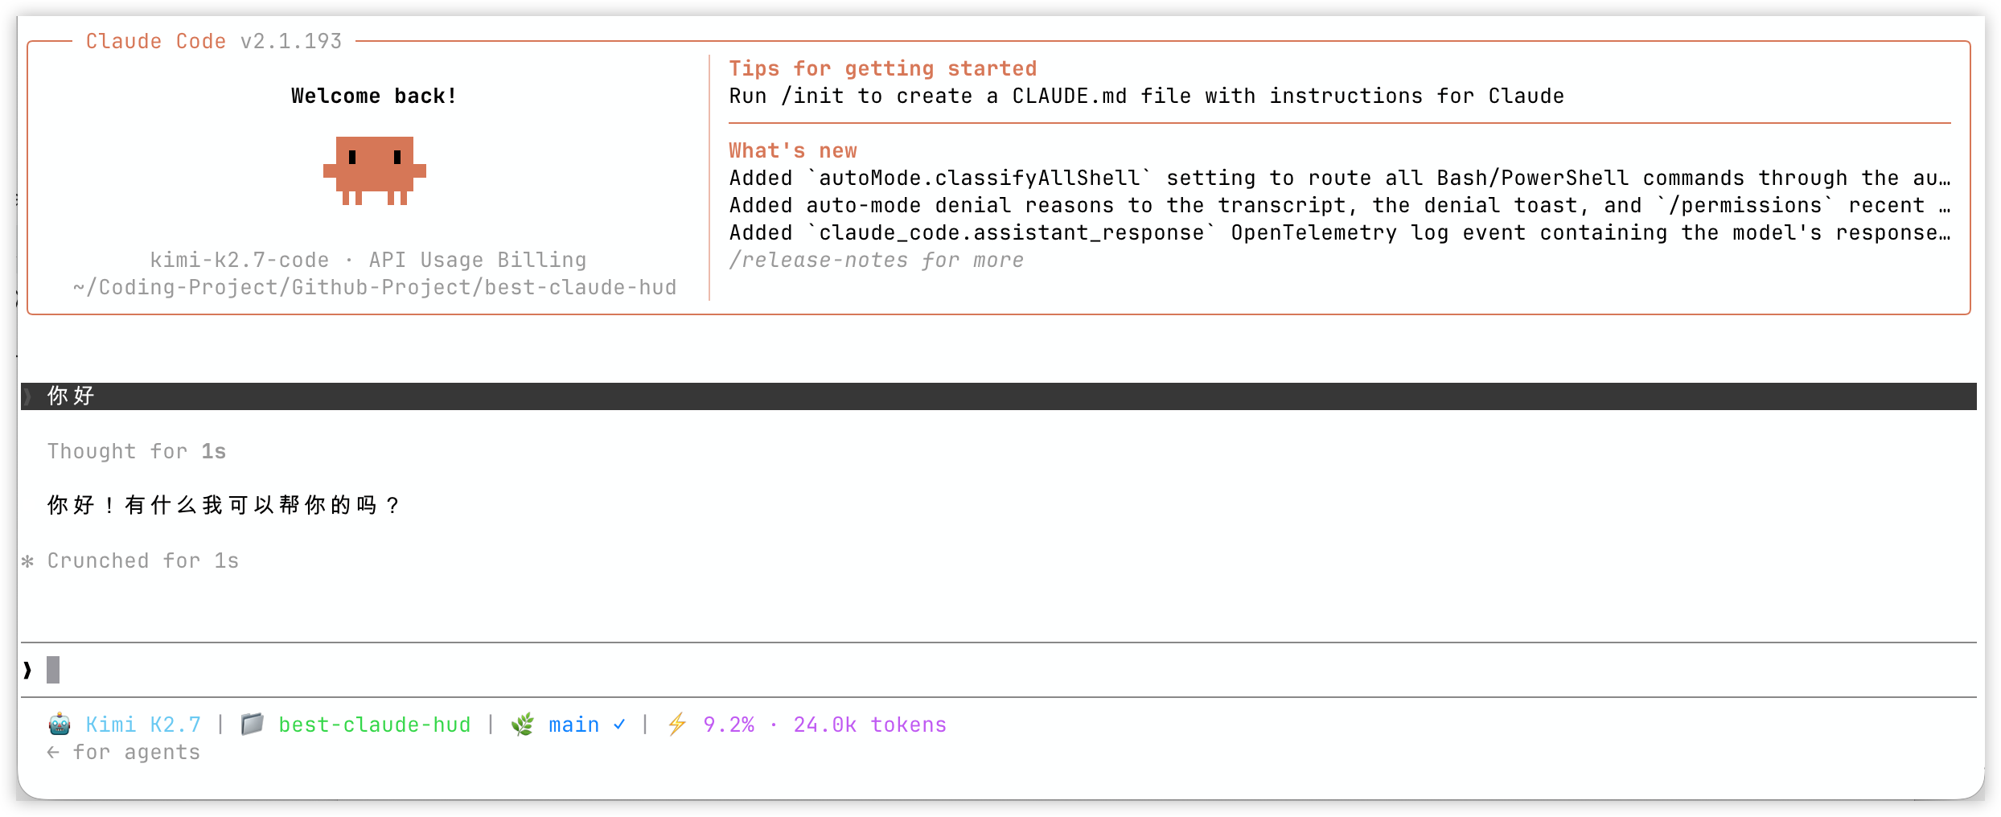This screenshot has height=817, width=2001.
Task: Click the 9.2% context usage indicator
Action: (729, 725)
